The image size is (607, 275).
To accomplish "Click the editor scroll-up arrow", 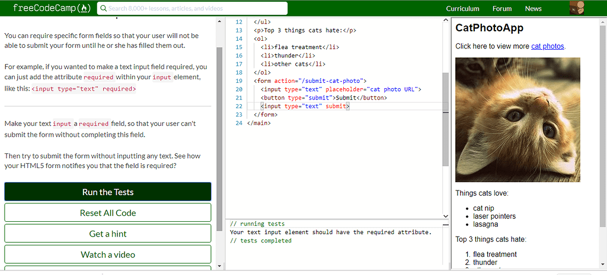I will pyautogui.click(x=446, y=21).
